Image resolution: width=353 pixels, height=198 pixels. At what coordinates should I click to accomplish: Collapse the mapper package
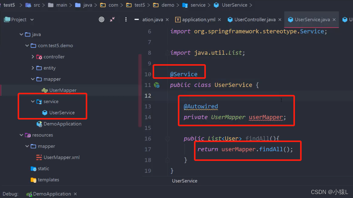pyautogui.click(x=33, y=79)
